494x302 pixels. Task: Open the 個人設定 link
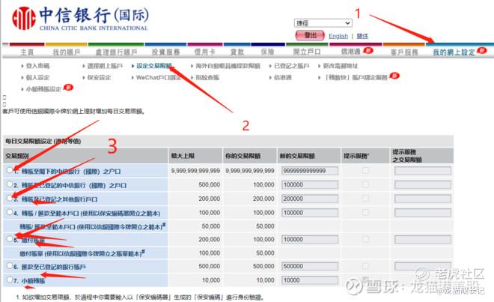(37, 78)
